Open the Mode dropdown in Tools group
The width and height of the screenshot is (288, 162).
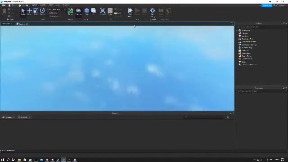click(56, 9)
